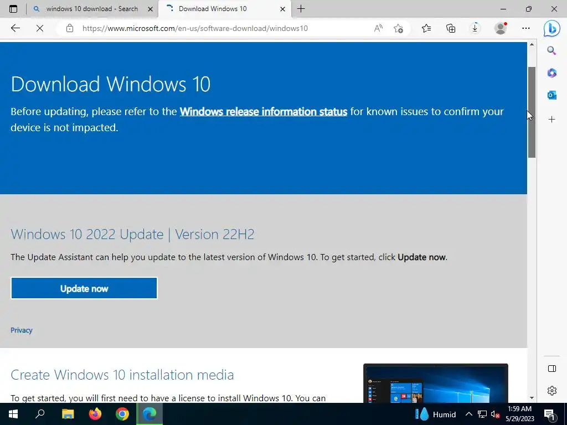Open a new tab with the plus button
567x425 pixels.
(x=301, y=9)
